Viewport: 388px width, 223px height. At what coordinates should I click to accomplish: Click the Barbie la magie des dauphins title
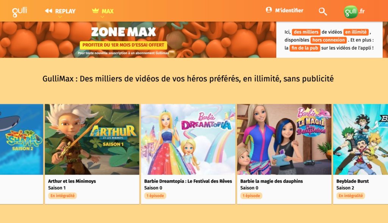[x=271, y=181]
